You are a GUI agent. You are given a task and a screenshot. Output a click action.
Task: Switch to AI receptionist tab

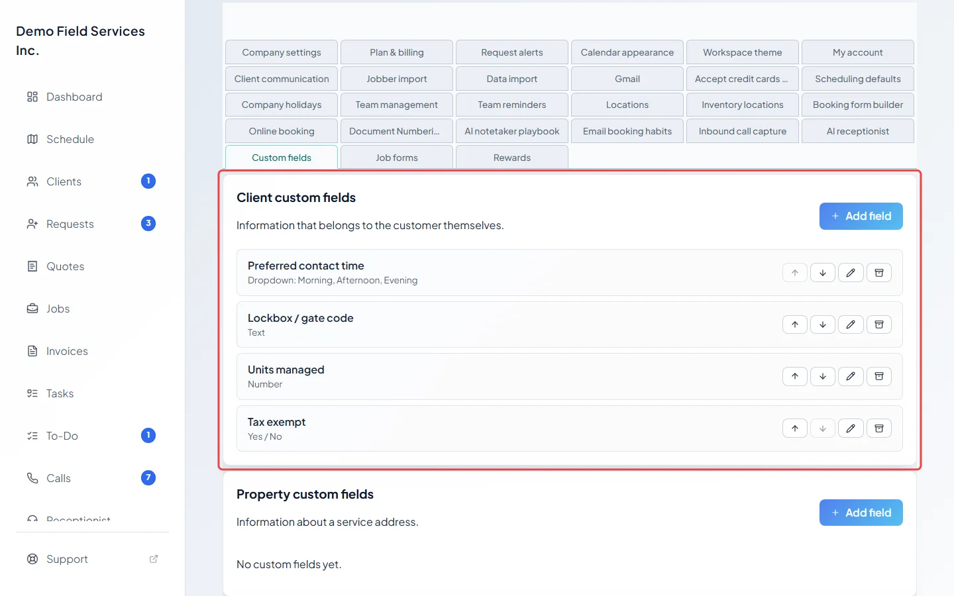[858, 131]
